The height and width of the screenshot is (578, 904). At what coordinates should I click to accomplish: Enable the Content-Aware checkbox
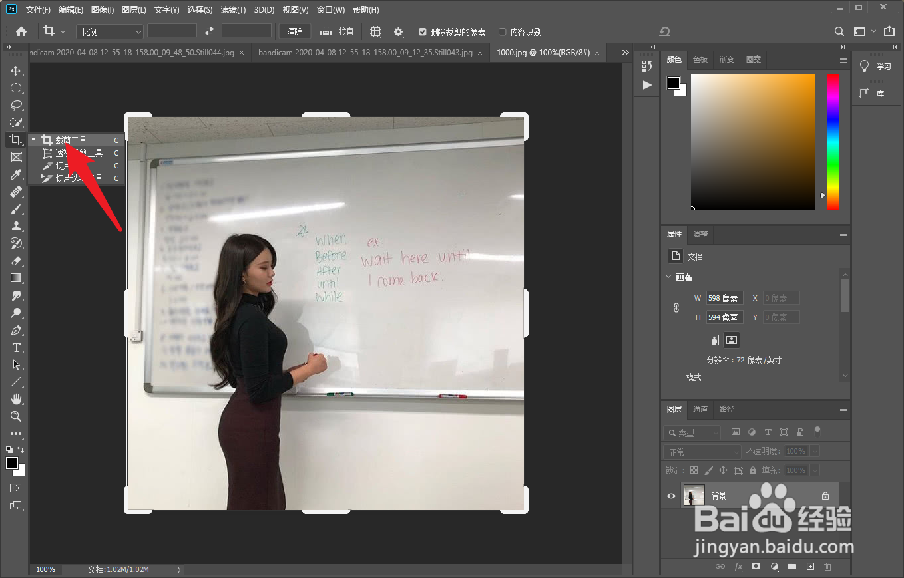(503, 32)
